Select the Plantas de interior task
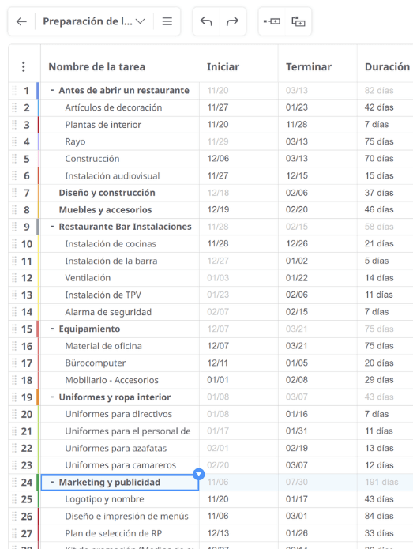The image size is (413, 549). tap(103, 125)
